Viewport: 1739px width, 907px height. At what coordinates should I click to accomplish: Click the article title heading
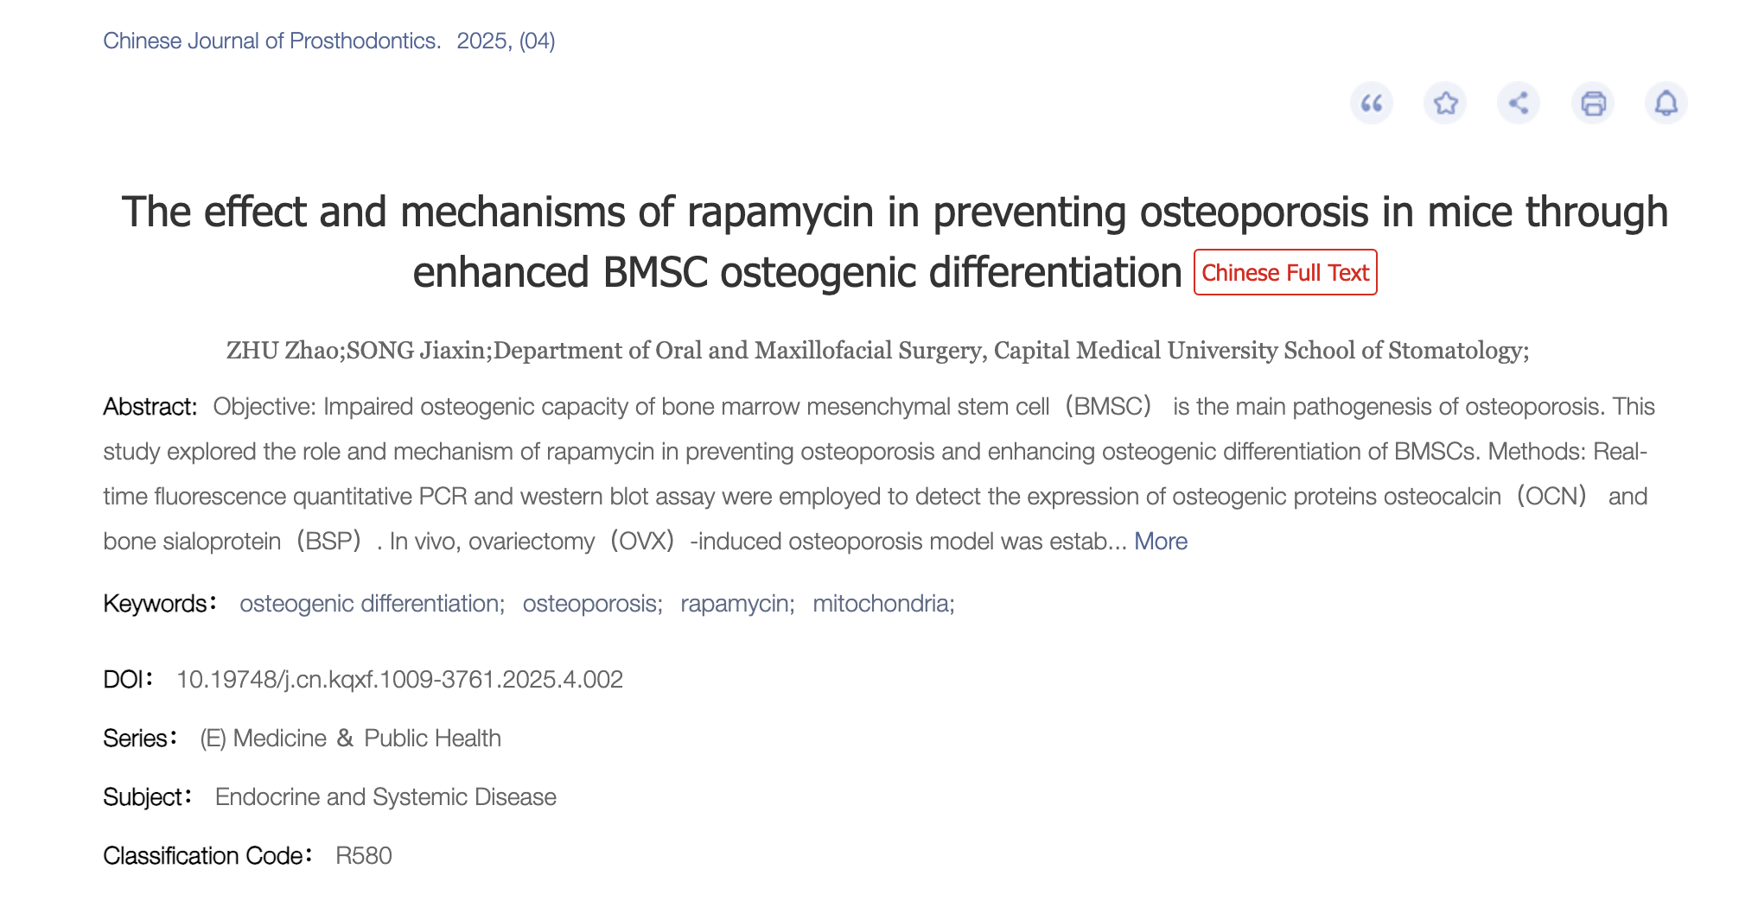click(x=895, y=212)
